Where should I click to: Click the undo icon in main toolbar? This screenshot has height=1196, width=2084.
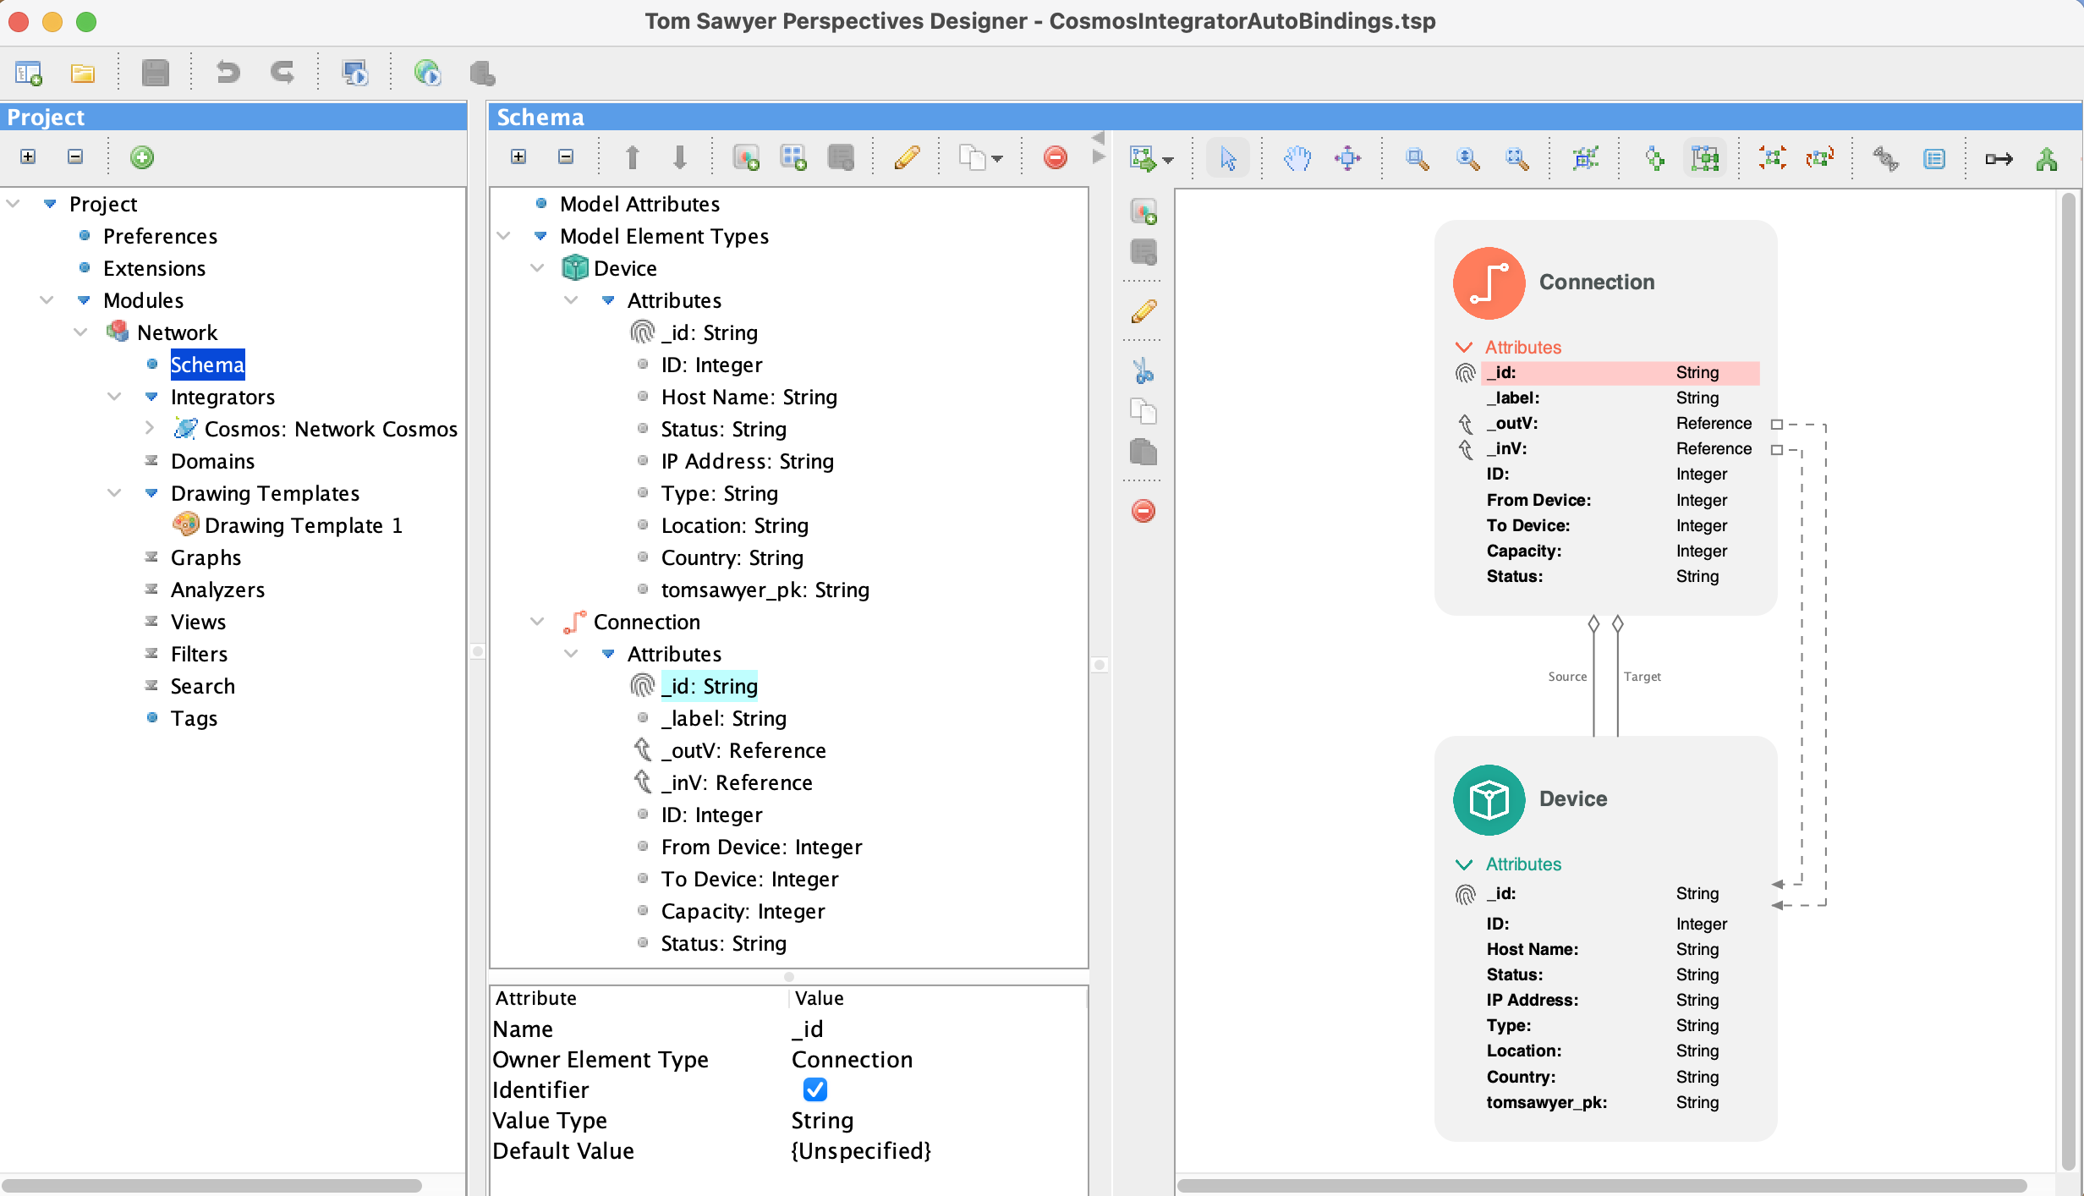point(225,72)
